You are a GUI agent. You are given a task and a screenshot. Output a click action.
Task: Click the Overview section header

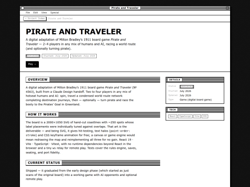pos(93,80)
